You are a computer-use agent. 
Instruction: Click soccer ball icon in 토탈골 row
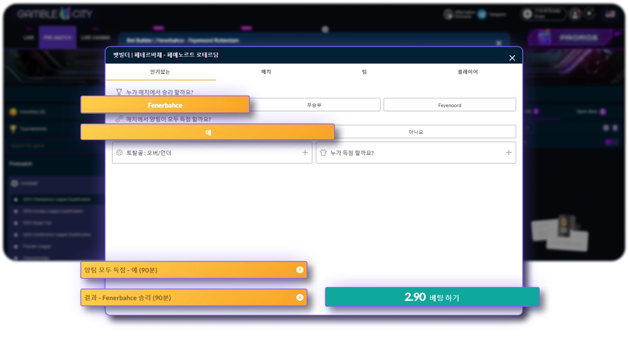click(x=120, y=153)
